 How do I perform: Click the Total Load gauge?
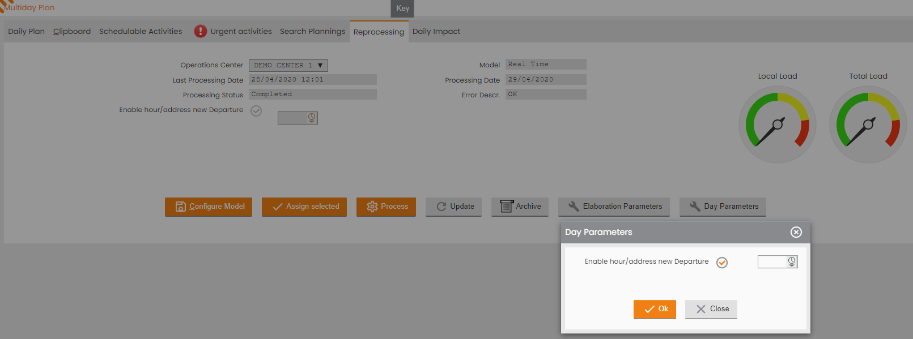(868, 125)
